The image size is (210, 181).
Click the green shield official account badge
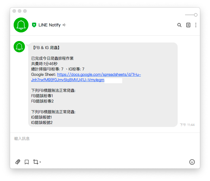coord(34,25)
